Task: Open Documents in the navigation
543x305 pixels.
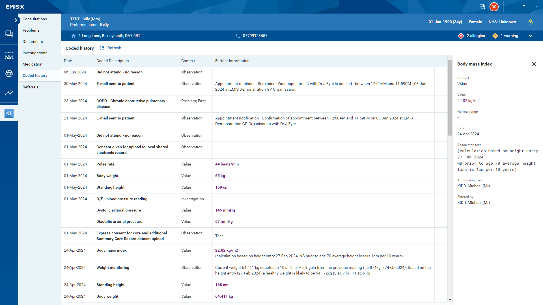Action: click(x=33, y=42)
